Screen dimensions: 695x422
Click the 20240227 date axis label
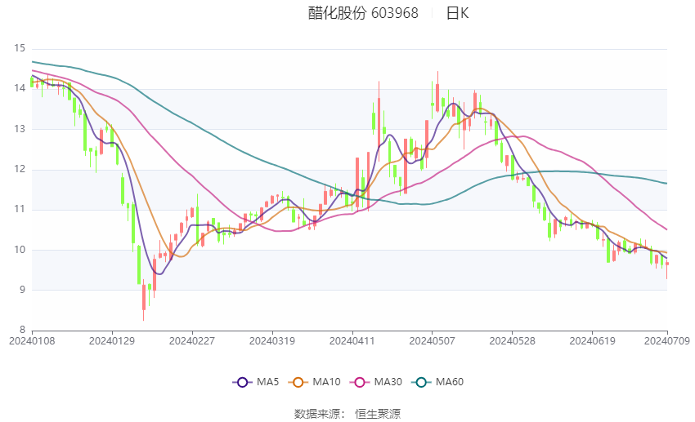(192, 341)
